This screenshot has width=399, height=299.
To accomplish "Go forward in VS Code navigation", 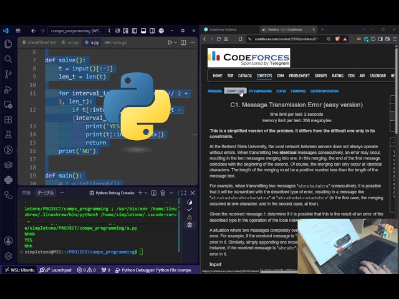I will (42, 31).
